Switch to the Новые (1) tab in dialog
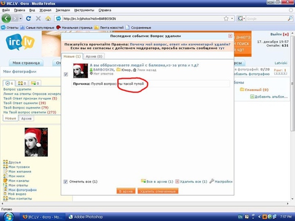The height and width of the screenshot is (221, 295). pos(72,56)
